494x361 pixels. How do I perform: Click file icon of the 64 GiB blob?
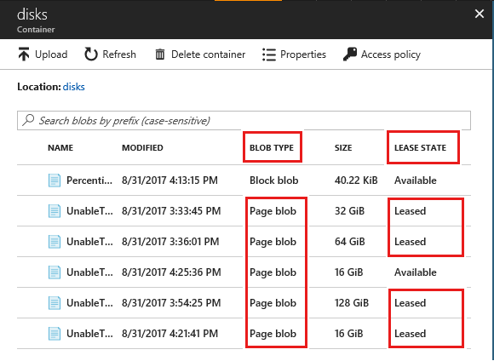pos(55,242)
